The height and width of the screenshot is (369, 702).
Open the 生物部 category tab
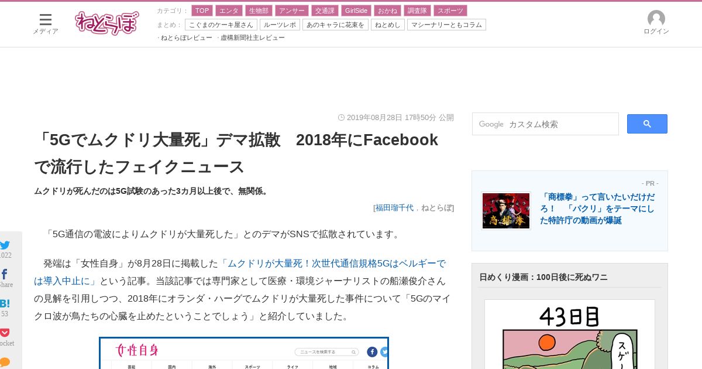tap(259, 11)
